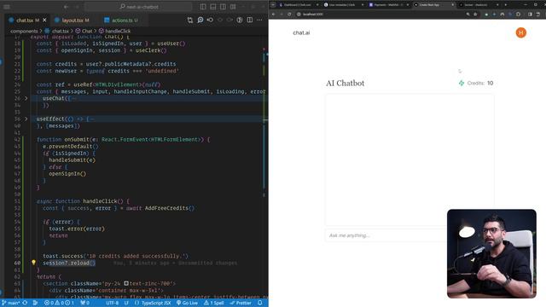The image size is (546, 307).
Task: Click the source control graph icon in status bar
Action: click(x=36, y=303)
